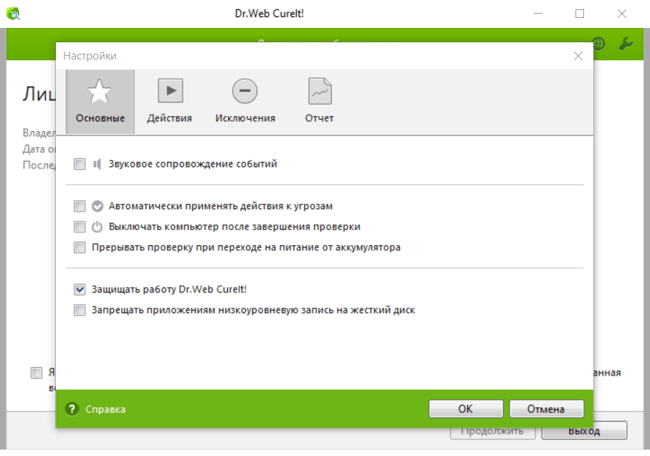Click the Dr.Web CureIt! app icon in title bar
The width and height of the screenshot is (650, 456).
pos(13,13)
